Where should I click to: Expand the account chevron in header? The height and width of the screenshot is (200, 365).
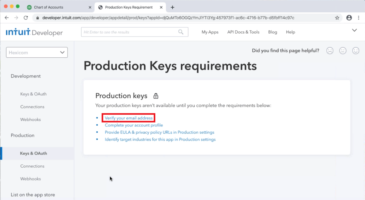point(354,30)
